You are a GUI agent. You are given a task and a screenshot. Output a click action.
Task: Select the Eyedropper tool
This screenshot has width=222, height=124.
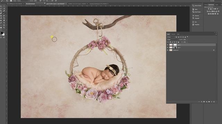coord(4,11)
